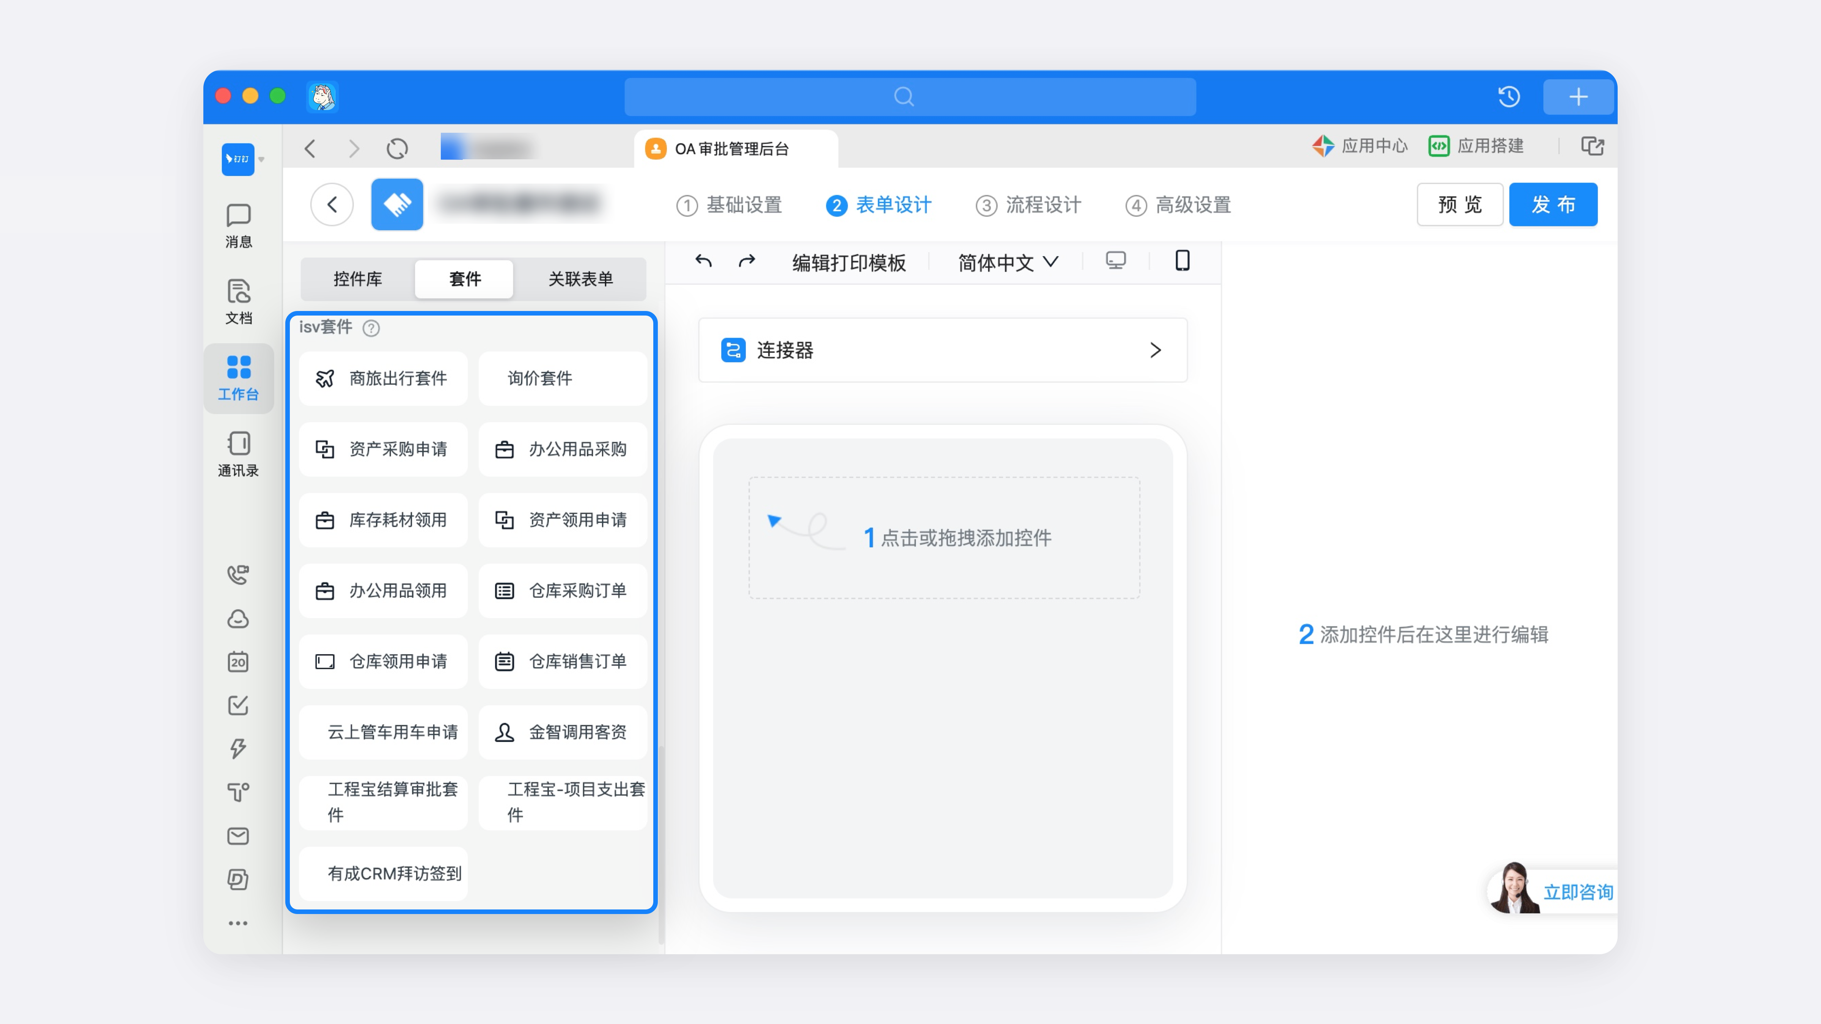Go back with the browser back arrow

tap(310, 148)
